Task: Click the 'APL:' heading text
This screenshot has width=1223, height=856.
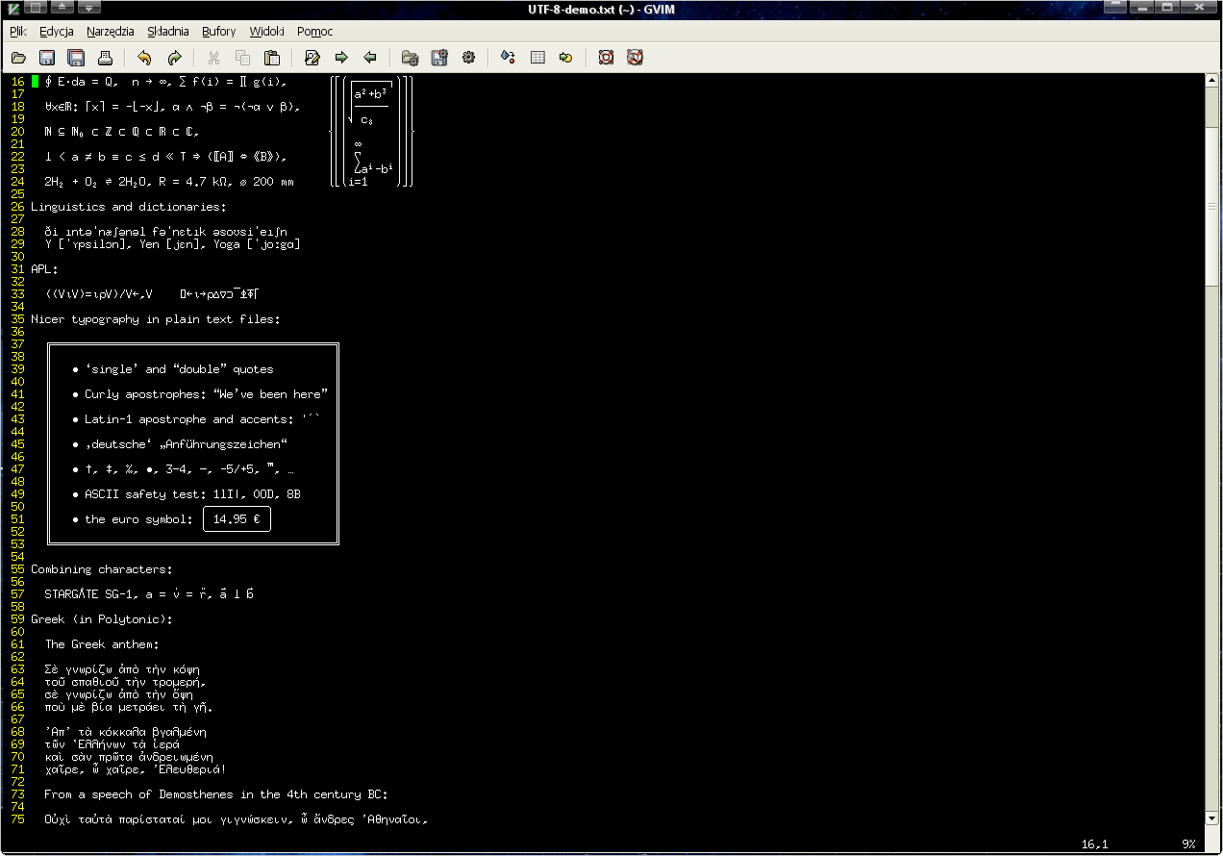Action: pos(44,269)
